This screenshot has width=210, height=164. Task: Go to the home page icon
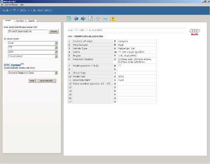pyautogui.click(x=98, y=19)
